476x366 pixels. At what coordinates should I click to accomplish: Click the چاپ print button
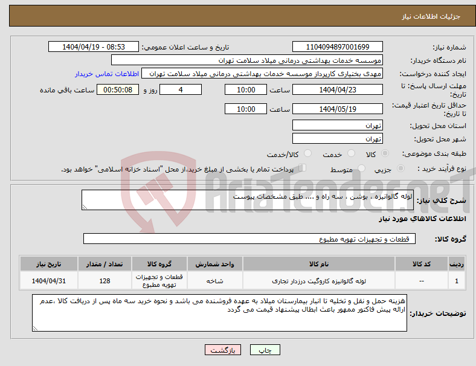pos(265,350)
